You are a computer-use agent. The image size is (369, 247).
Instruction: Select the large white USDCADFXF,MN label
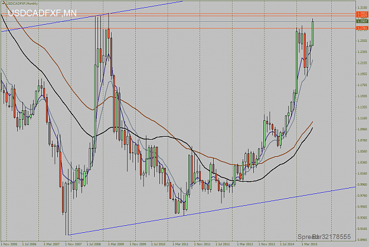pos(43,13)
